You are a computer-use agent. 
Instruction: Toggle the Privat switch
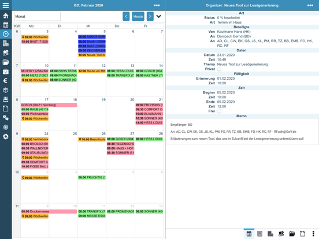pos(220,69)
